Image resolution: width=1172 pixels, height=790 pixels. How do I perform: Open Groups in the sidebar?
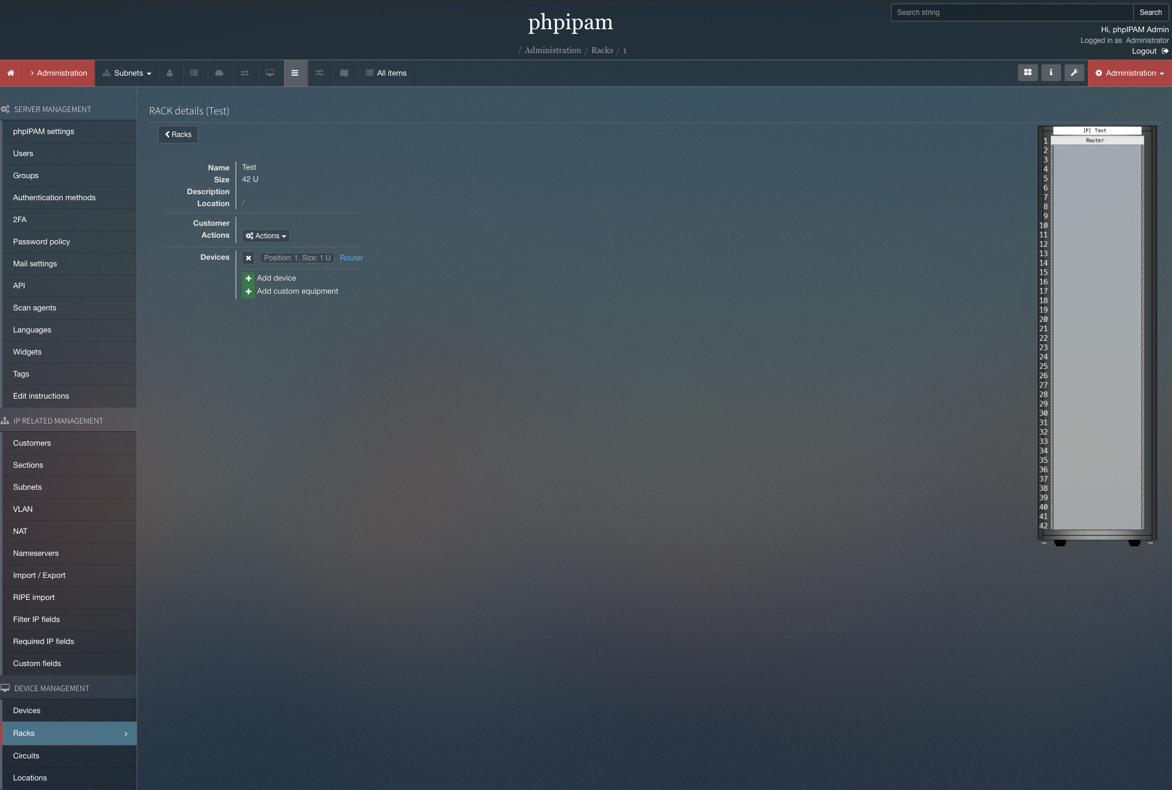69,176
